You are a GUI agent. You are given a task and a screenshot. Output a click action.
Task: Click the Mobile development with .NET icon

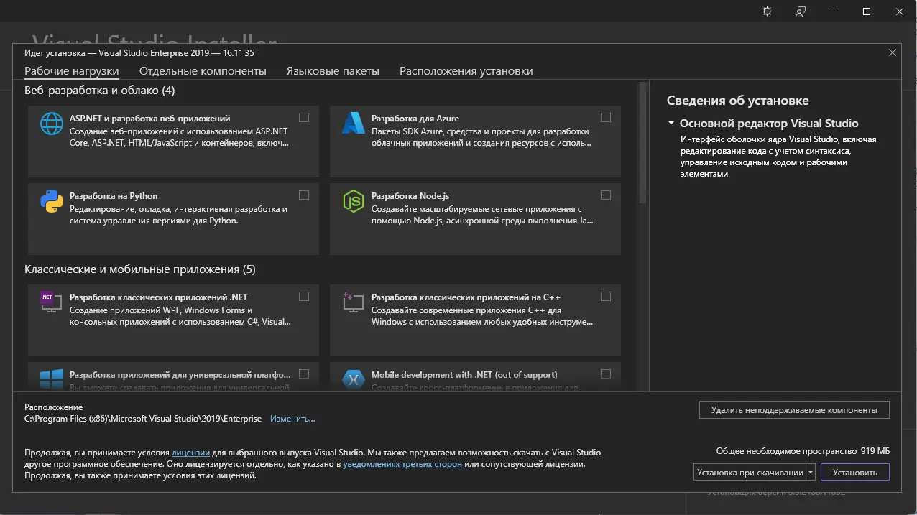(353, 379)
